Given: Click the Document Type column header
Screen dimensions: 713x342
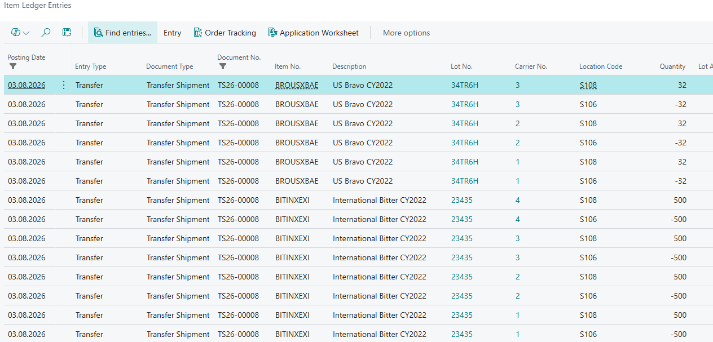Looking at the screenshot, I should pyautogui.click(x=169, y=66).
